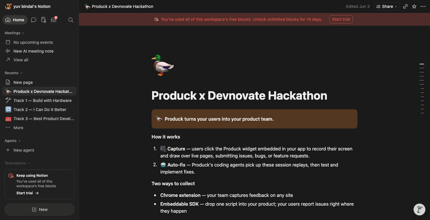This screenshot has width=430, height=220.
Task: Go to the Home tab
Action: pyautogui.click(x=15, y=20)
